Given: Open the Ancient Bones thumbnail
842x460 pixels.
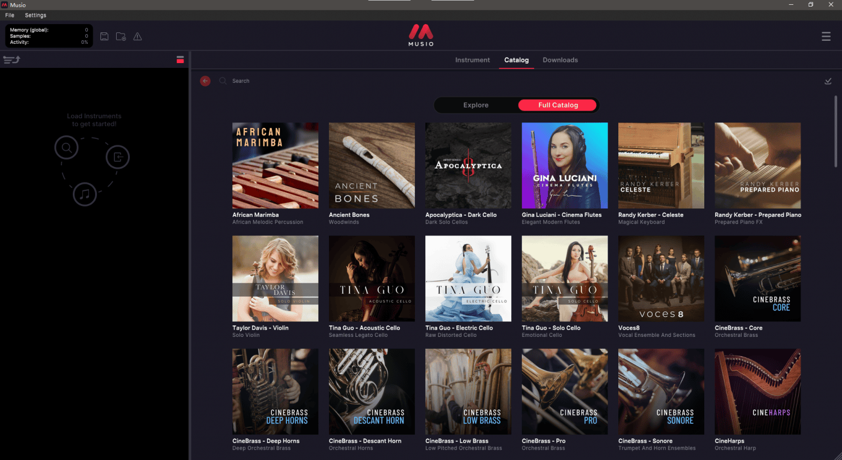Looking at the screenshot, I should 372,166.
